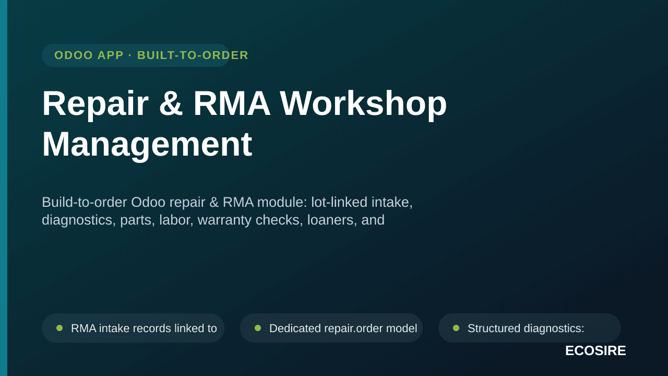The height and width of the screenshot is (376, 668).
Task: Click the "ODOO APP · BUILT-TO-ORDER" badge
Action: coord(136,55)
